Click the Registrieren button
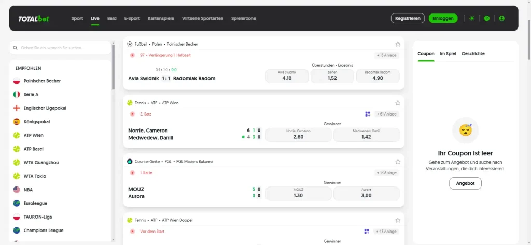The height and width of the screenshot is (245, 531). (408, 18)
